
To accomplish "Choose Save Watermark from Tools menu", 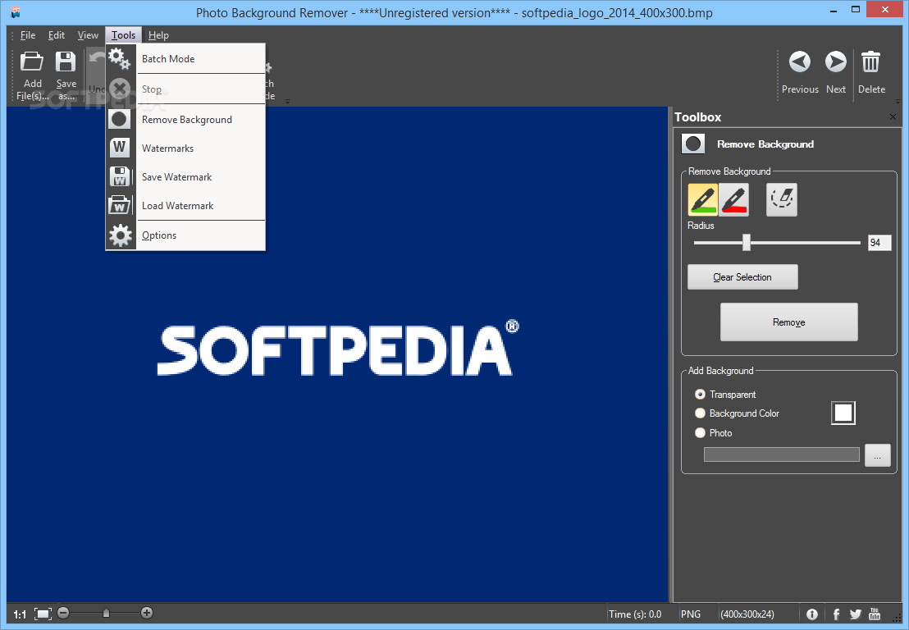I will 185,176.
